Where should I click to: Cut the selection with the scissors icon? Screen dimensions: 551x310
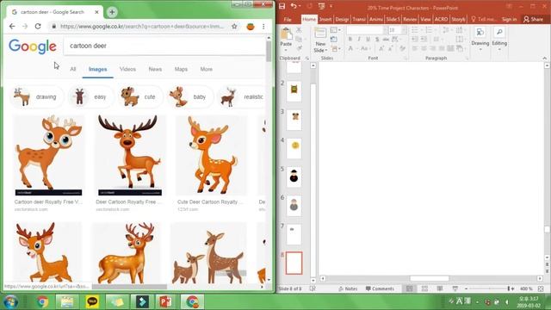(x=299, y=30)
